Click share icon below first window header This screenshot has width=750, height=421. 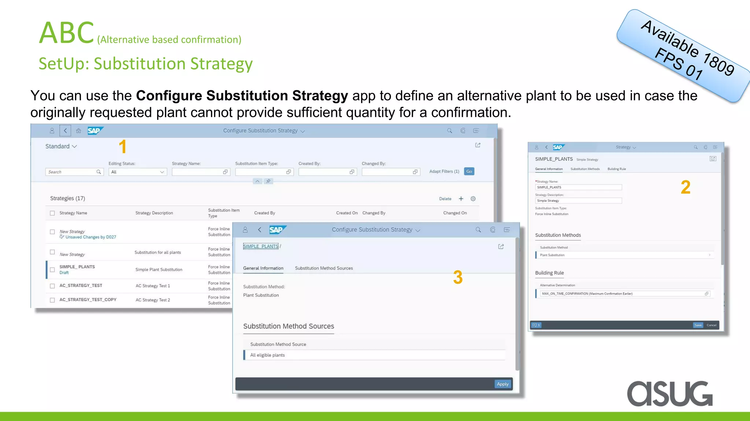[478, 145]
